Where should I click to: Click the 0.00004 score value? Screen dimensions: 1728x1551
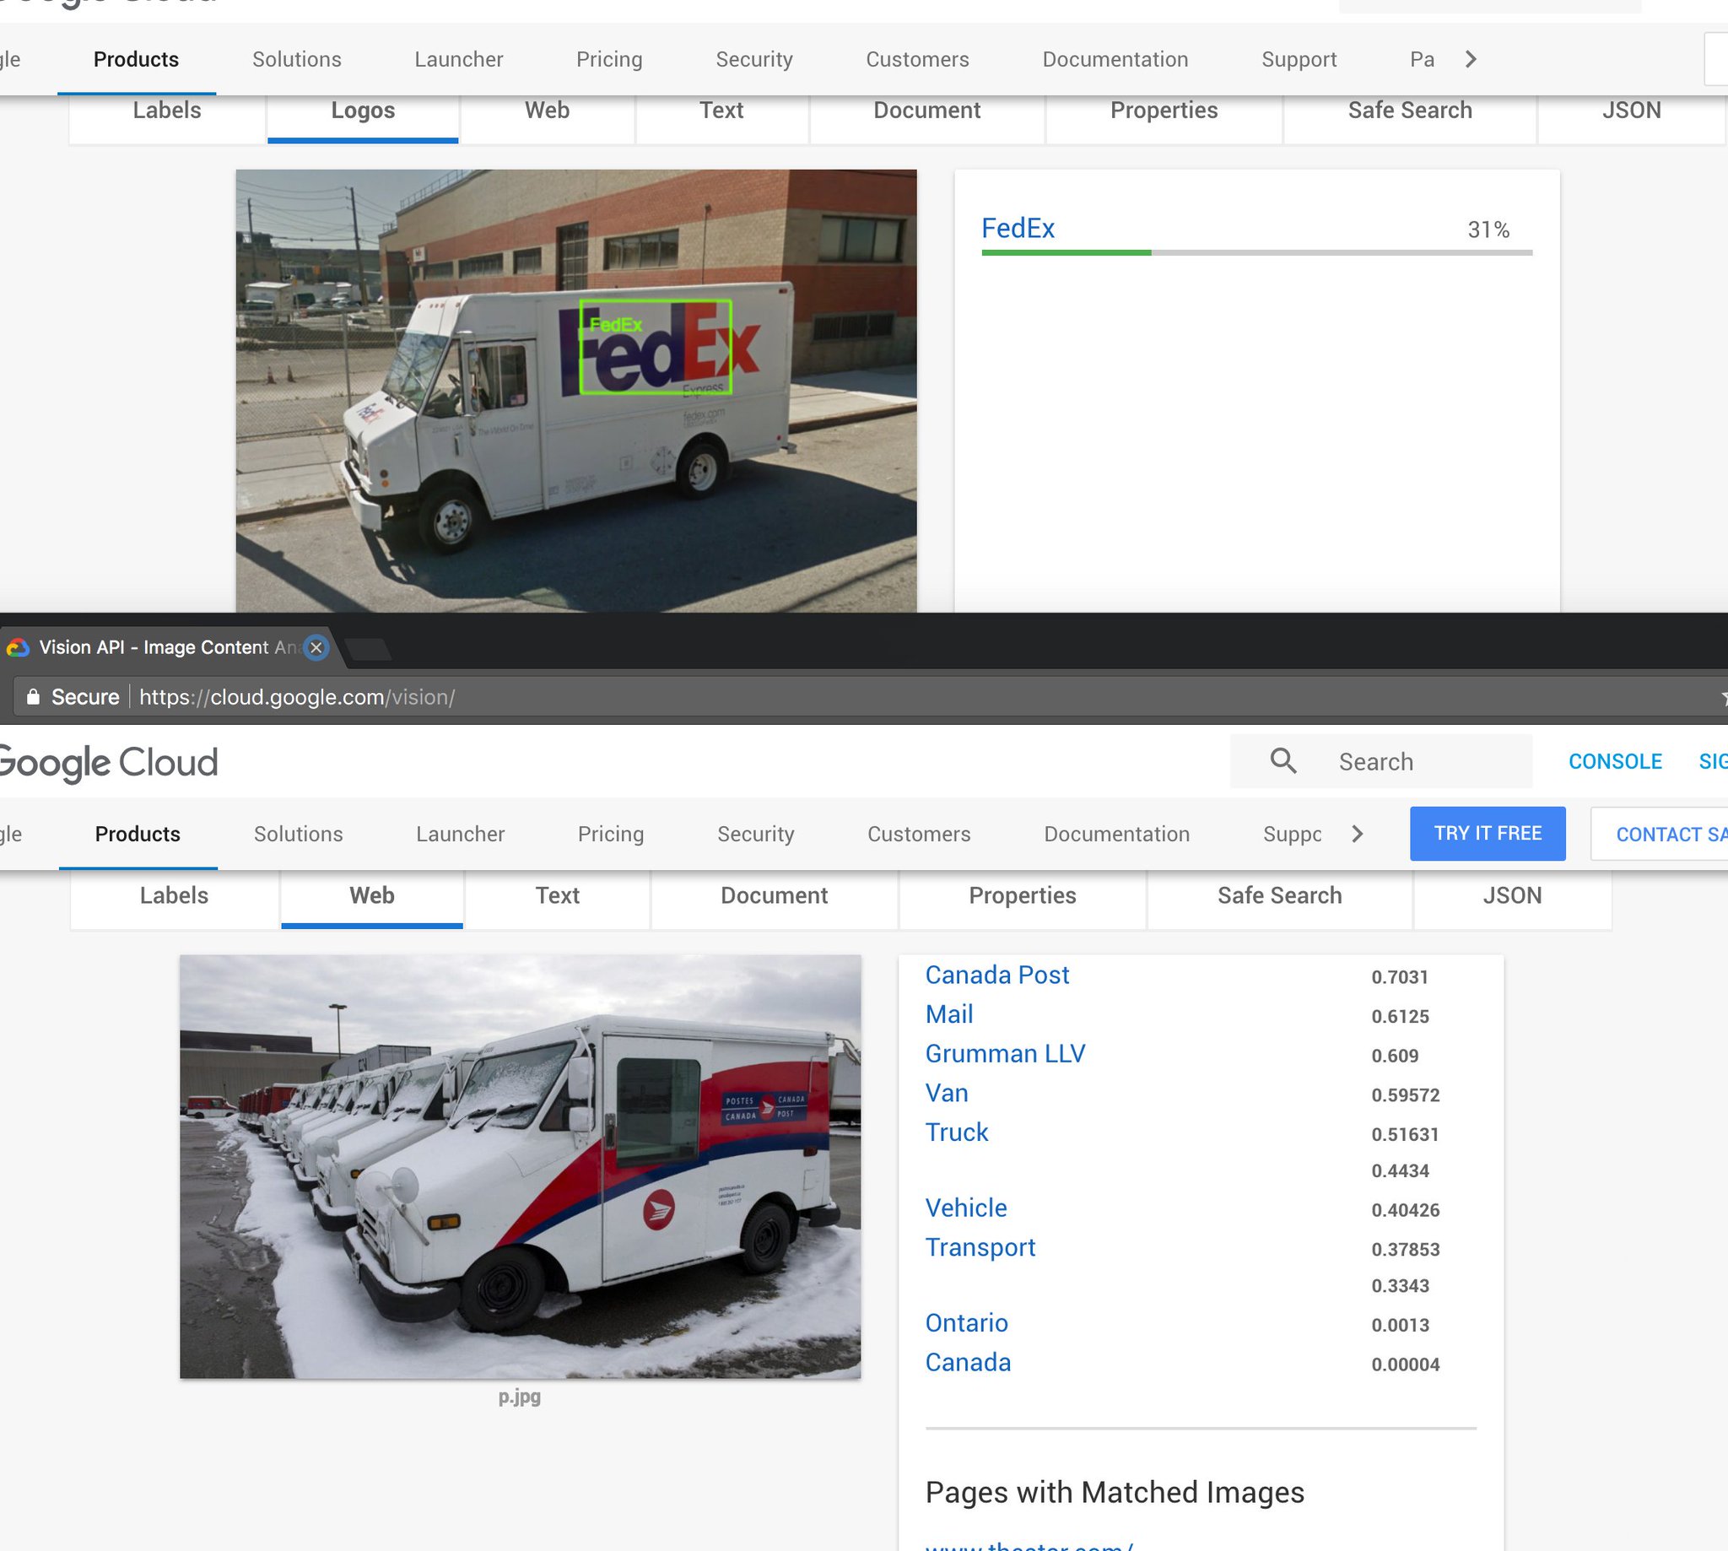[1406, 1365]
